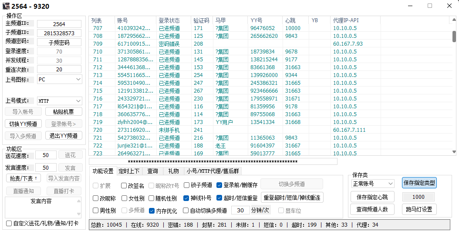Click the 退出YY频道 button

click(x=64, y=136)
